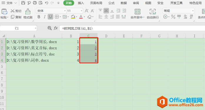Switch to Page Layout tab
Screen dimensions: 205x110
pos(96,3)
